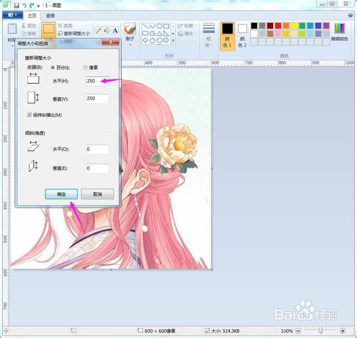Image resolution: width=357 pixels, height=338 pixels.
Task: Pick the black color swatch
Action: click(254, 25)
